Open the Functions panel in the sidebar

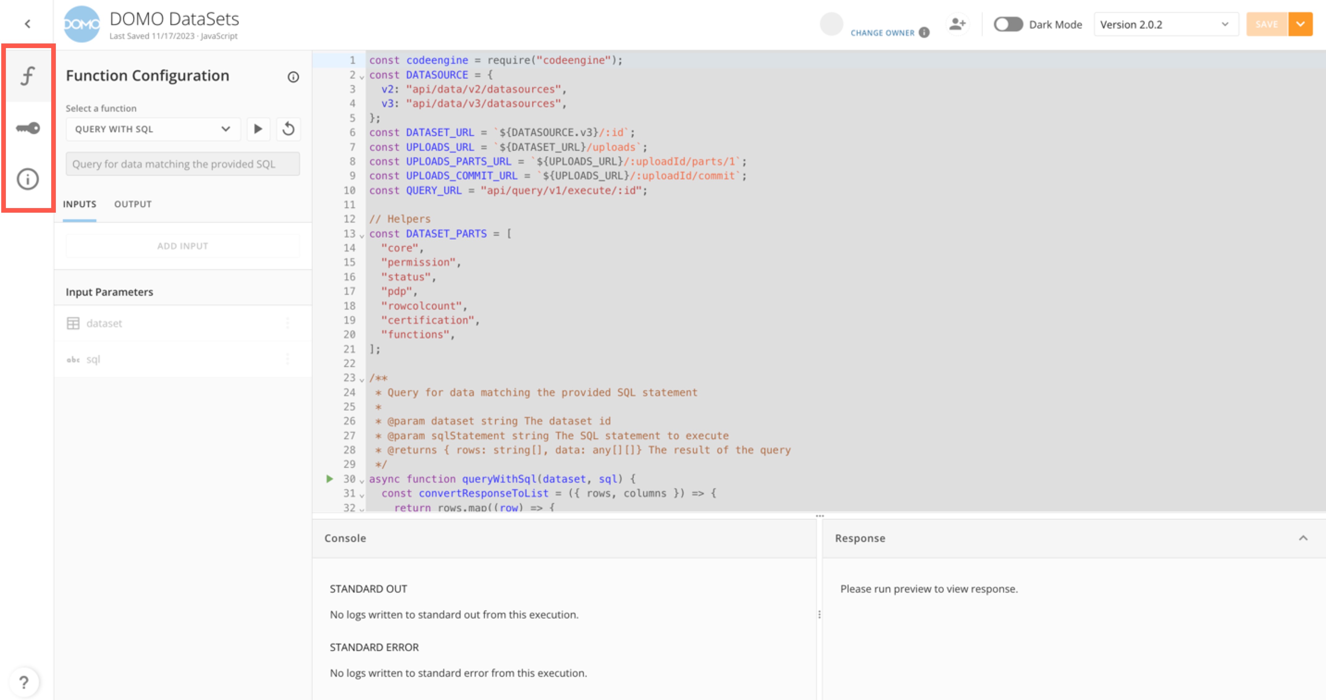pos(27,76)
